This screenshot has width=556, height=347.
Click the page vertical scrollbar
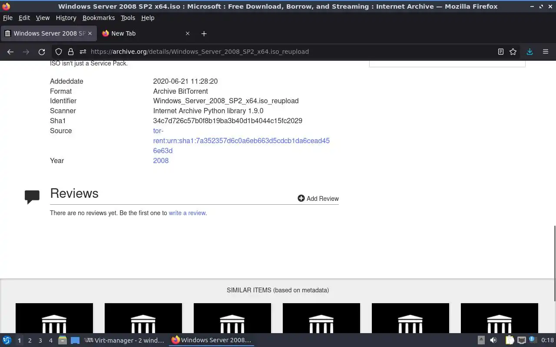554,263
